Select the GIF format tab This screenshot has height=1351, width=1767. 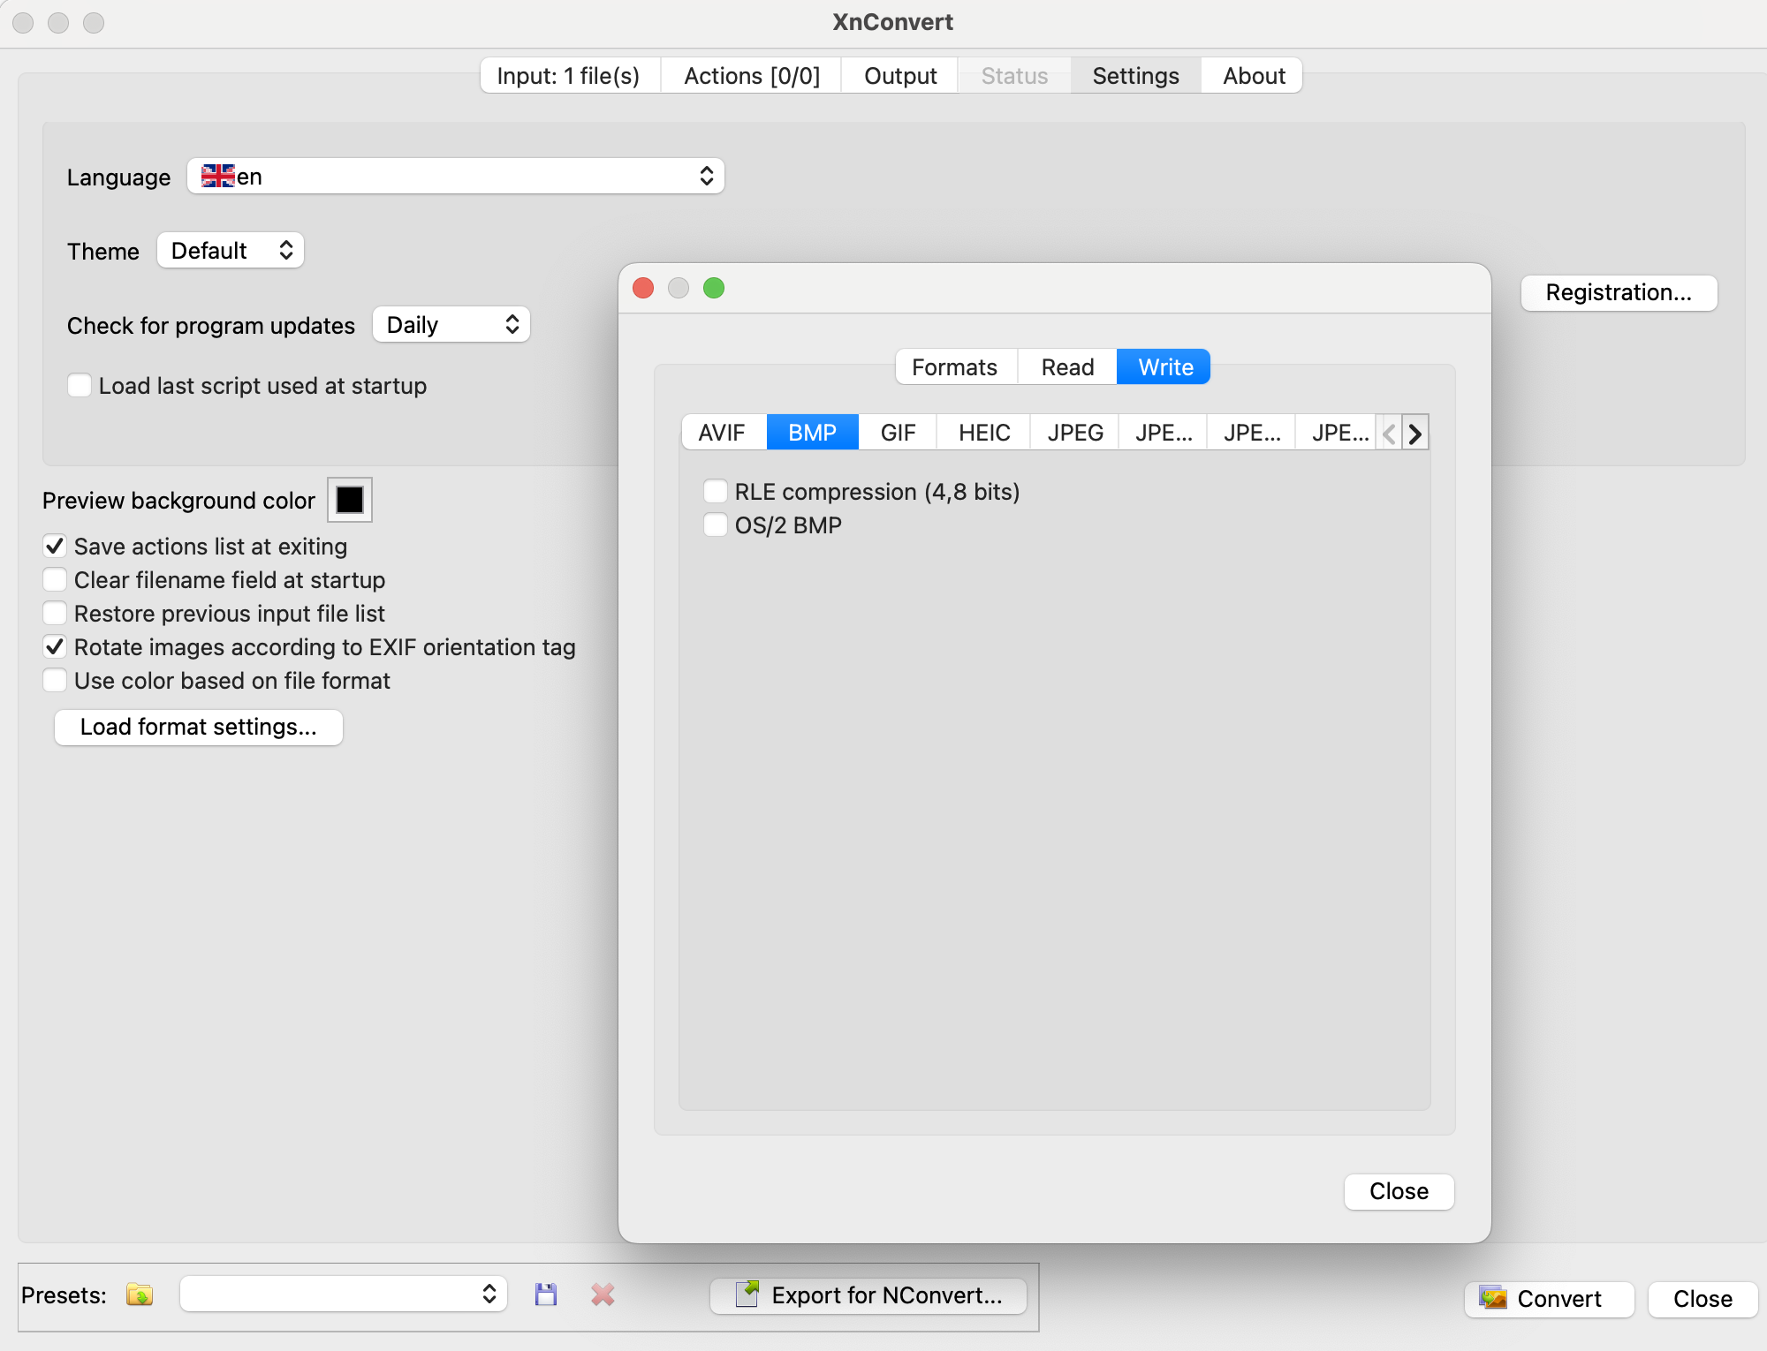pos(898,432)
